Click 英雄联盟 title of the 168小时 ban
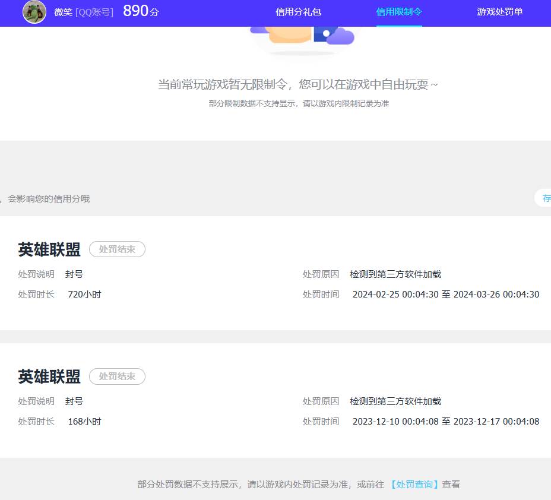Screen dimensions: 551x500 tap(49, 376)
